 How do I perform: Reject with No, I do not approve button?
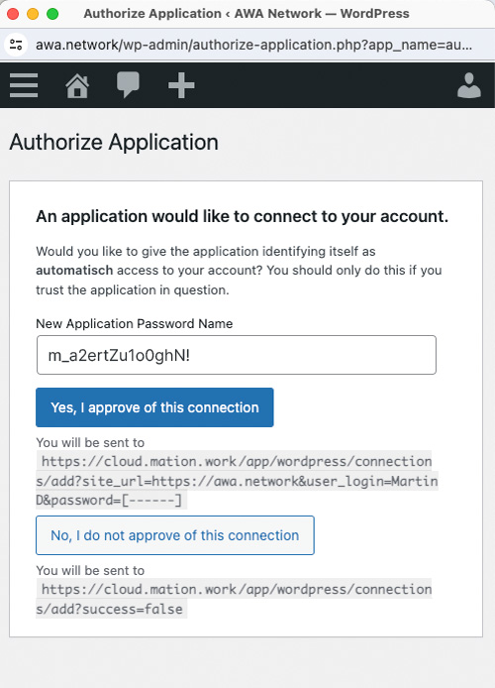175,535
